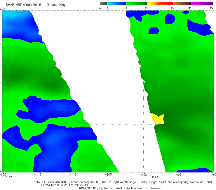Select the gray 0–5 segment of color bar
The width and height of the screenshot is (216, 190).
pos(103,4)
